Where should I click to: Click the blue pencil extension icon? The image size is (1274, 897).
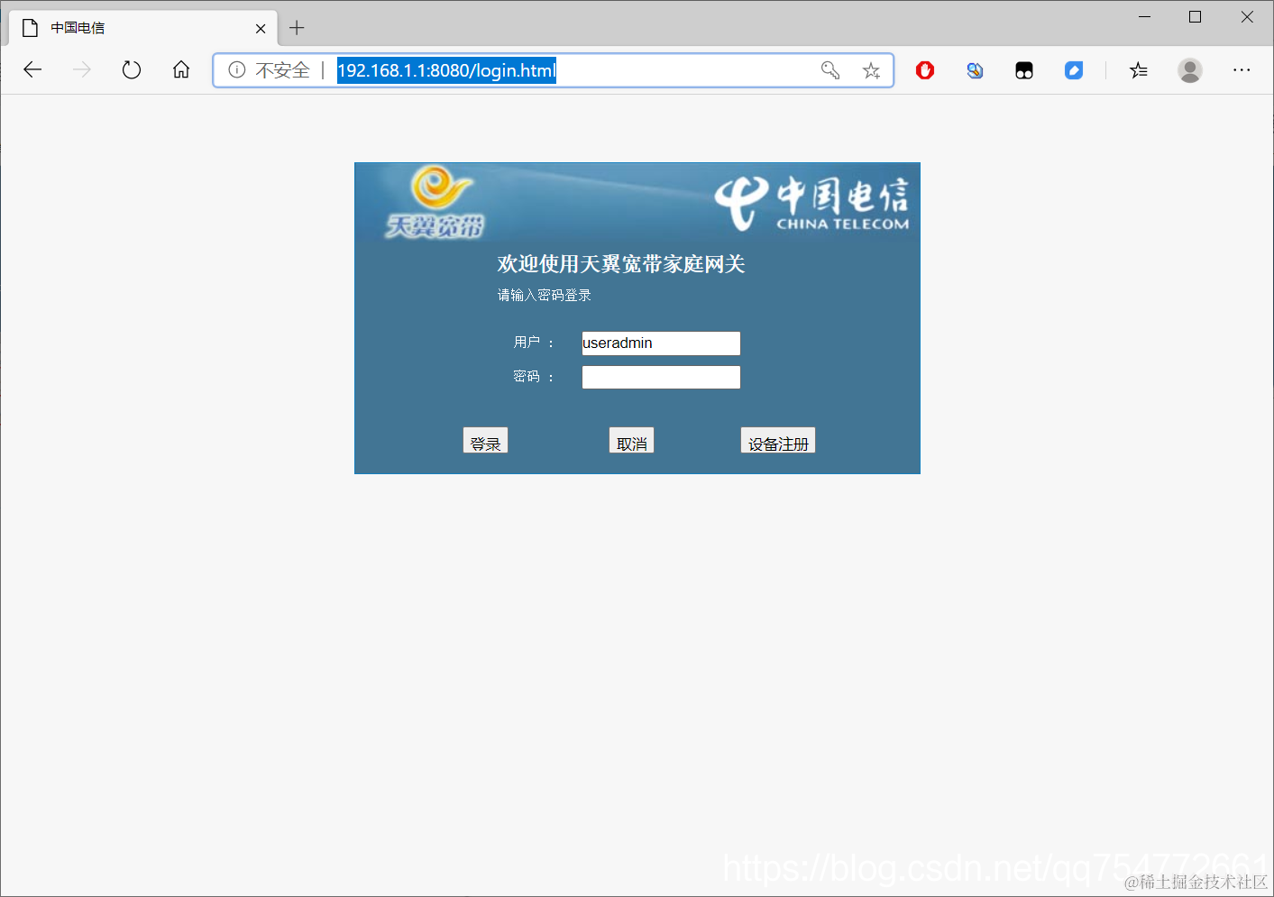(x=1073, y=69)
